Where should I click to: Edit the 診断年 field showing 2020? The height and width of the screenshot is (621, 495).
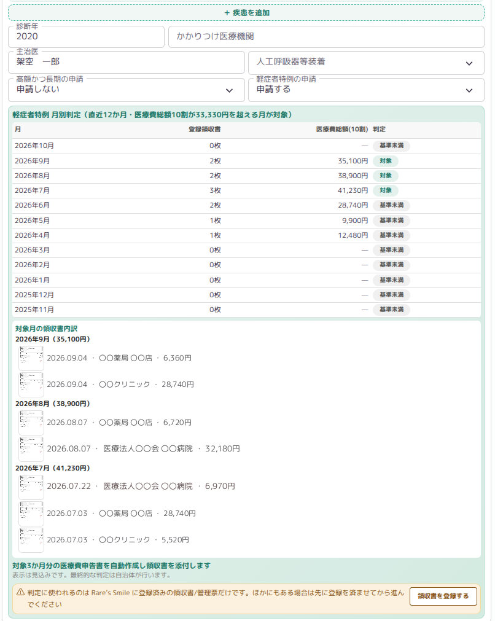pos(87,37)
